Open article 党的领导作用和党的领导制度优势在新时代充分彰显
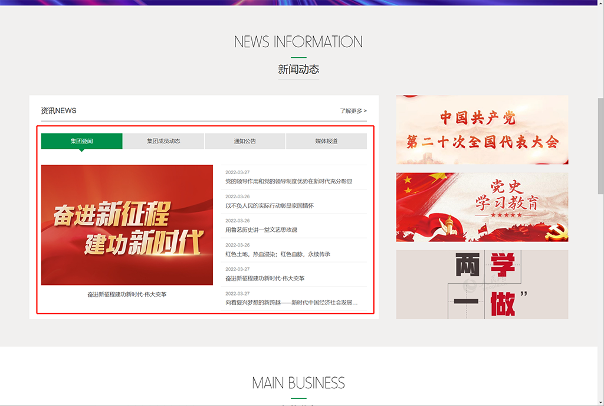This screenshot has width=604, height=406. point(288,181)
